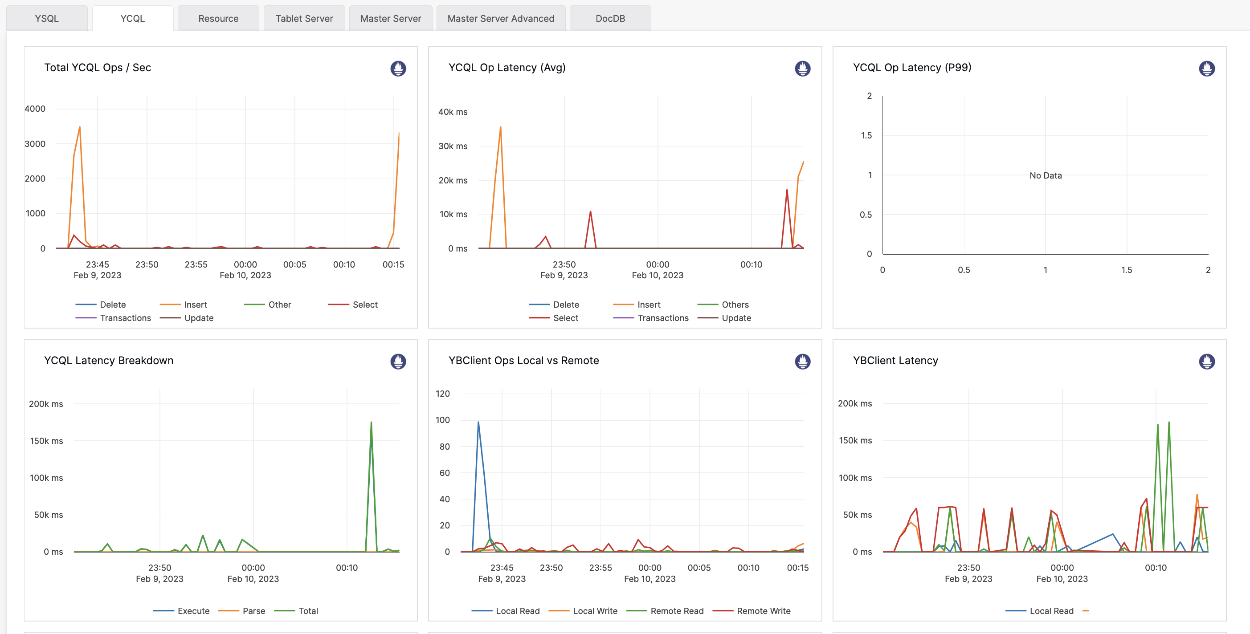
Task: Toggle Insert series in Total YCQL Ops legend
Action: (x=184, y=305)
